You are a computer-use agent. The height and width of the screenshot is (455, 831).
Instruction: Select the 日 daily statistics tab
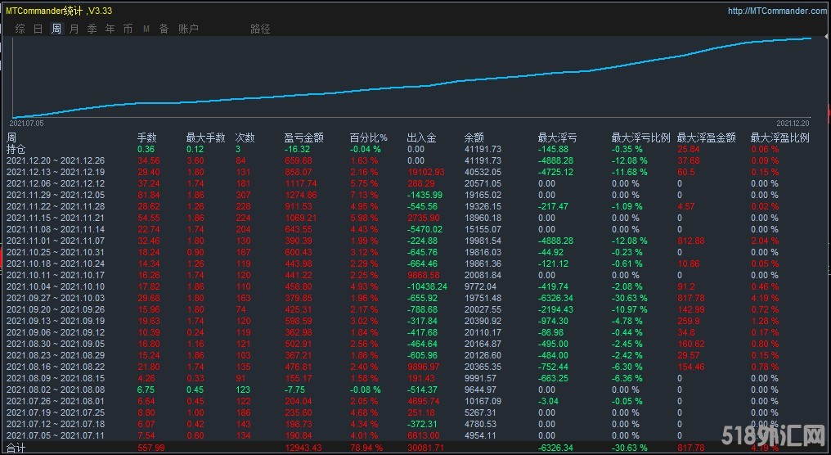[38, 29]
